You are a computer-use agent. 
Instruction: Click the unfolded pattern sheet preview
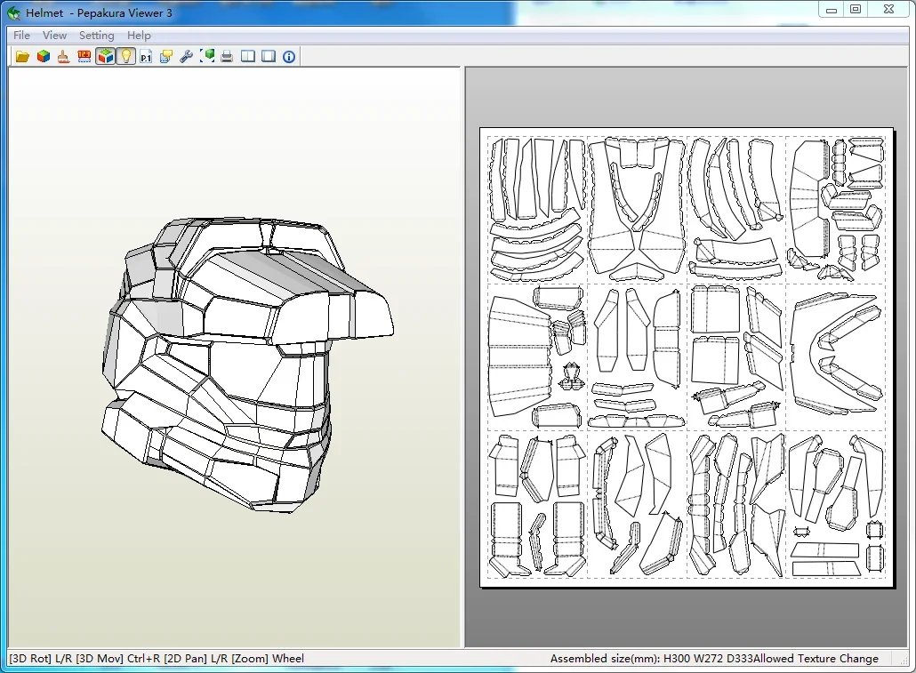687,357
